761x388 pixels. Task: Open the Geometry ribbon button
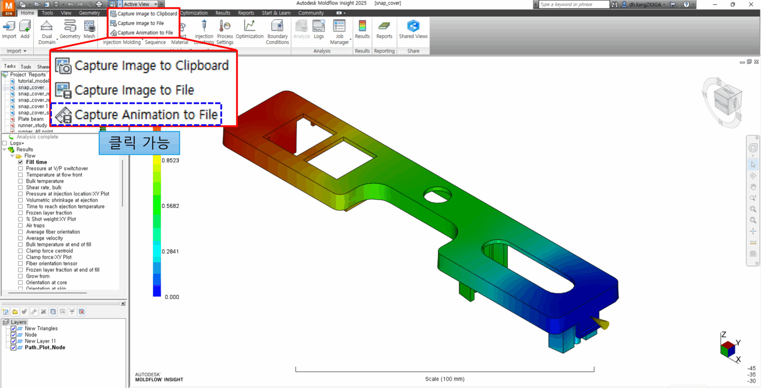point(70,30)
